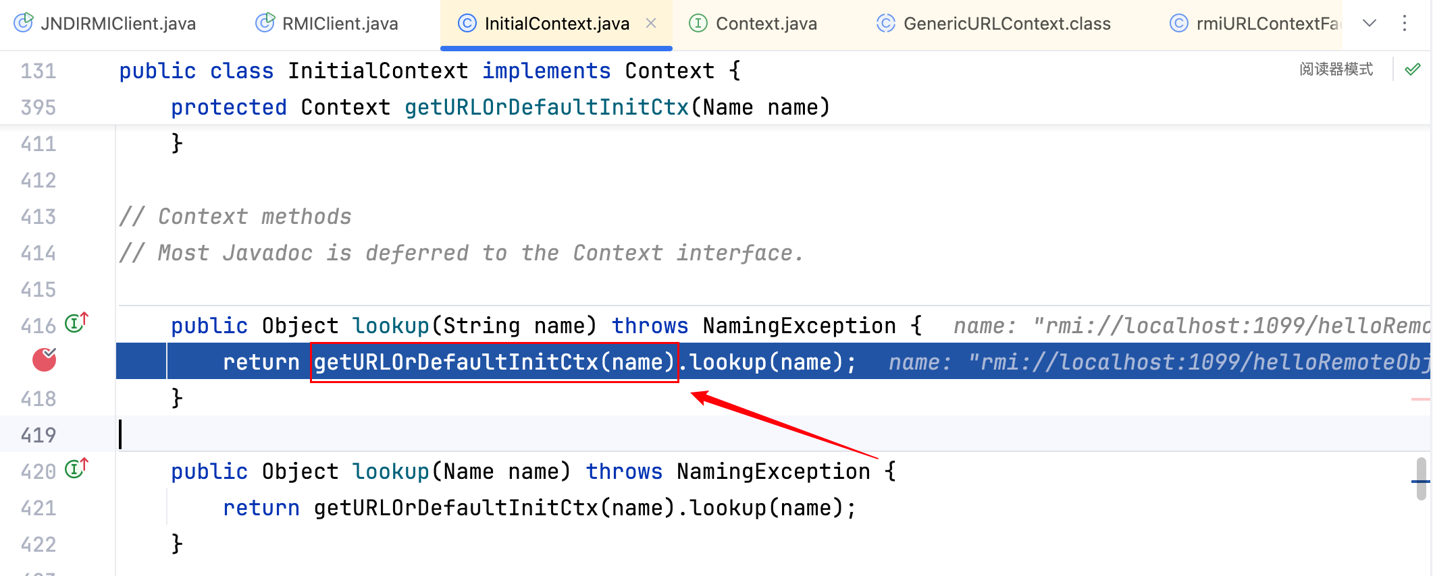Open the rmiURLContextFactory tab

point(1255,24)
